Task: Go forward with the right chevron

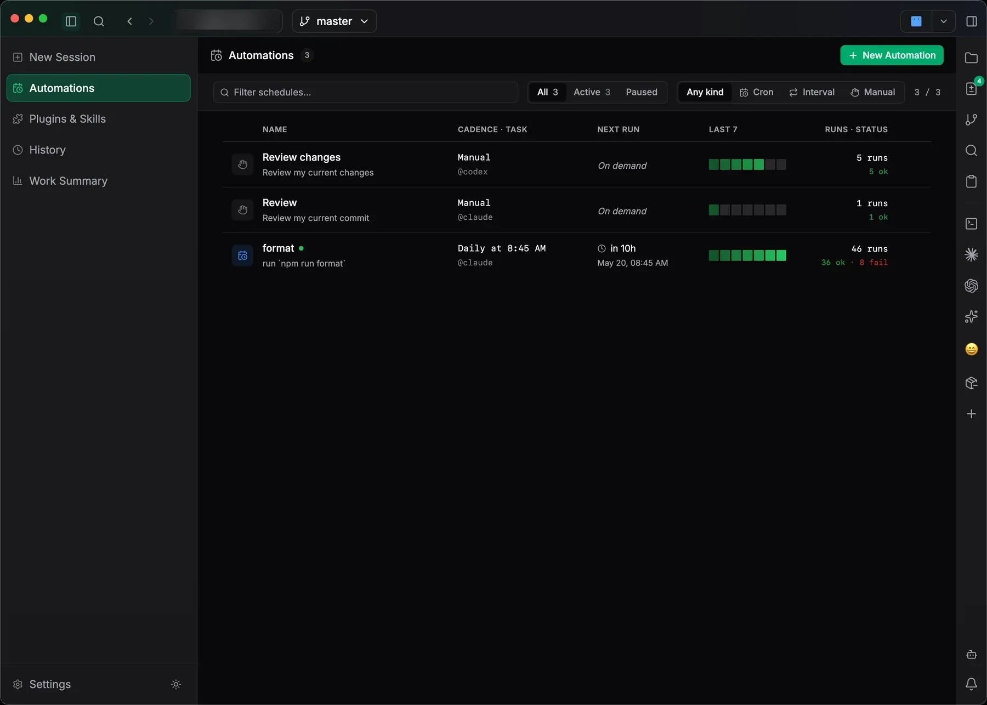Action: coord(151,21)
